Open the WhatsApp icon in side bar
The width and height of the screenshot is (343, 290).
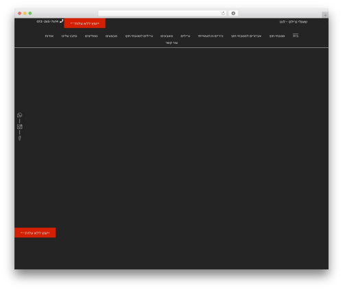(x=20, y=115)
